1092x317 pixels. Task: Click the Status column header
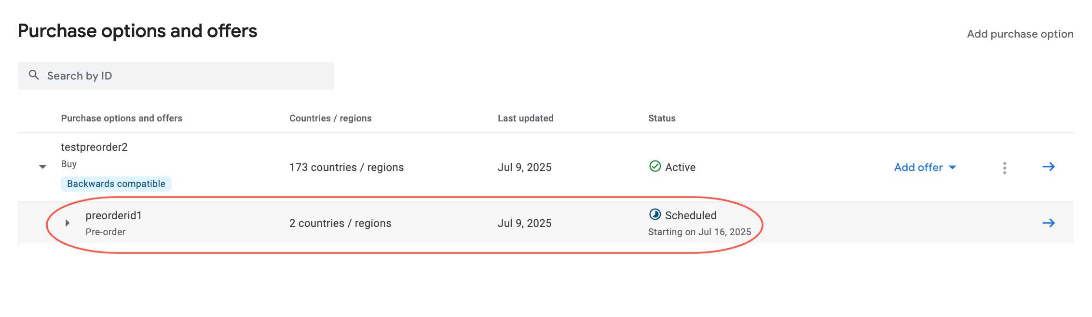pos(662,118)
